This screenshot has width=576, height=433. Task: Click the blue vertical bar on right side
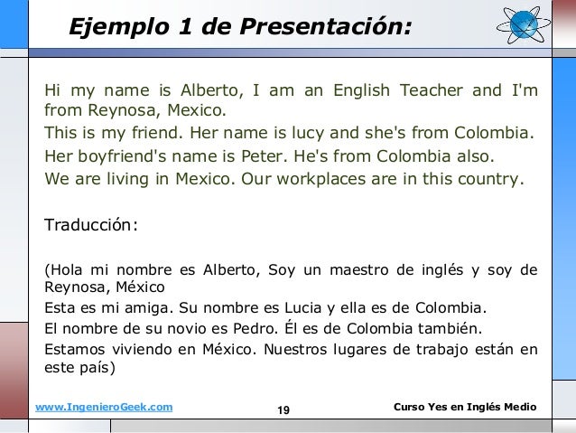[564, 219]
